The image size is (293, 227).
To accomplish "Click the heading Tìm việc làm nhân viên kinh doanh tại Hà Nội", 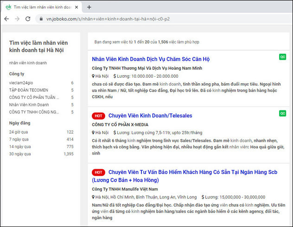I will pyautogui.click(x=38, y=46).
